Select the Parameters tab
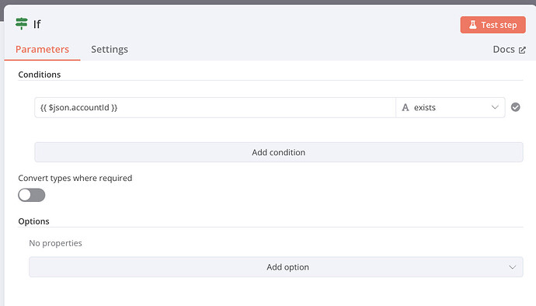The image size is (536, 306). point(42,49)
